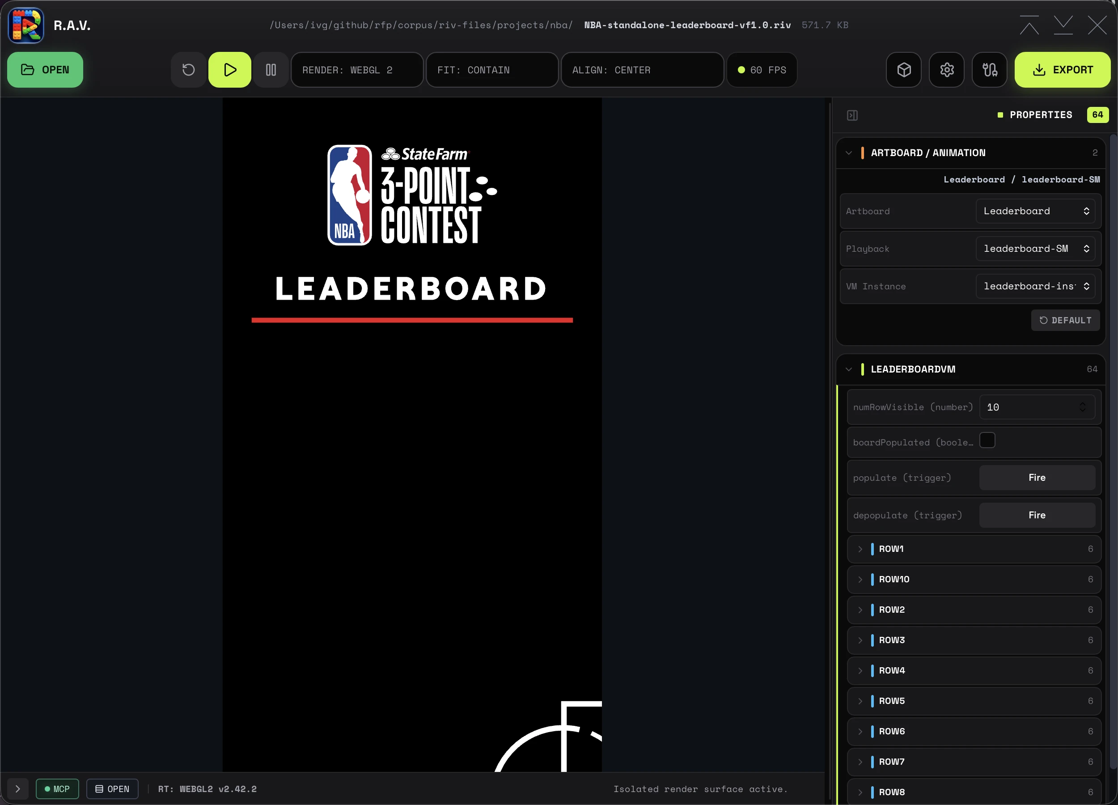Open the ALIGN: CENTER dropdown

click(642, 69)
